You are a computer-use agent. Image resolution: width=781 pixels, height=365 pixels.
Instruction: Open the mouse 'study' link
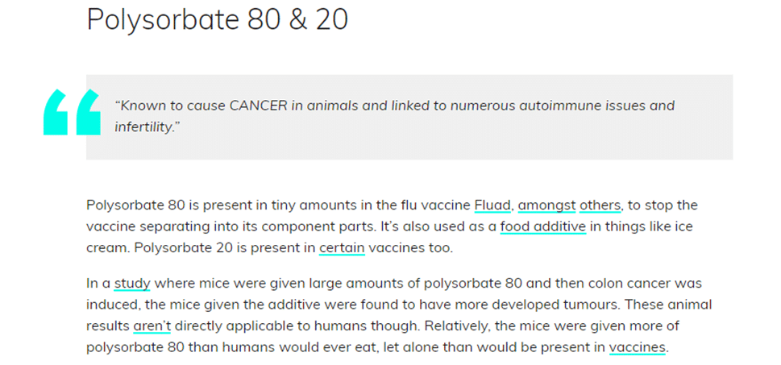tap(132, 284)
